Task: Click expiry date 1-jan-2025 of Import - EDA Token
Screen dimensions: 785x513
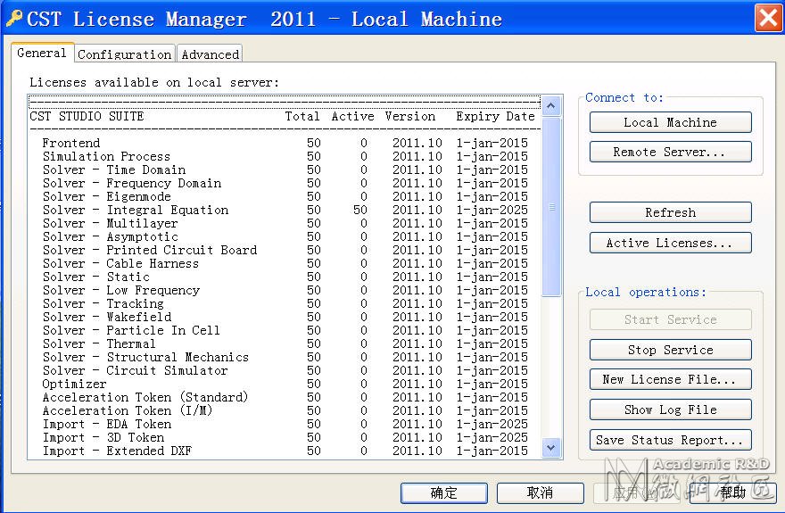Action: point(492,425)
